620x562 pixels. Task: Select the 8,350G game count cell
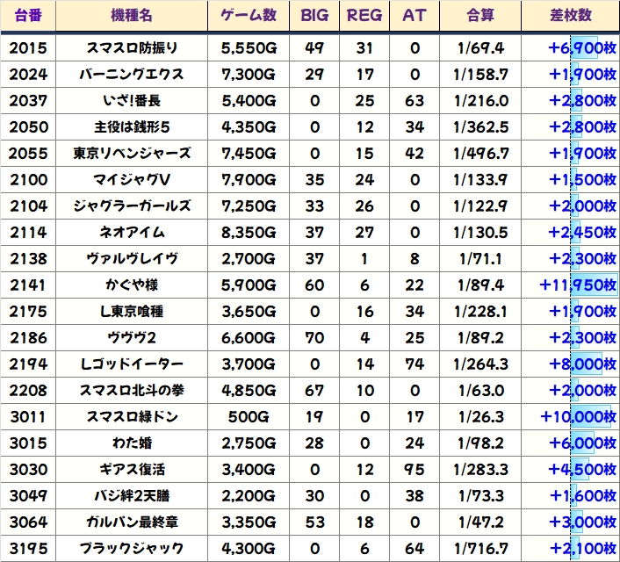[x=249, y=232]
